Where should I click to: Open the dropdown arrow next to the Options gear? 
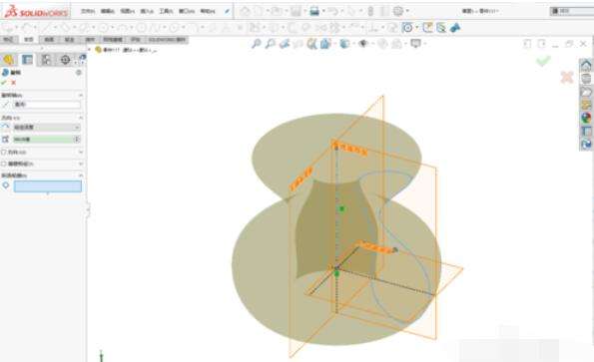407,11
